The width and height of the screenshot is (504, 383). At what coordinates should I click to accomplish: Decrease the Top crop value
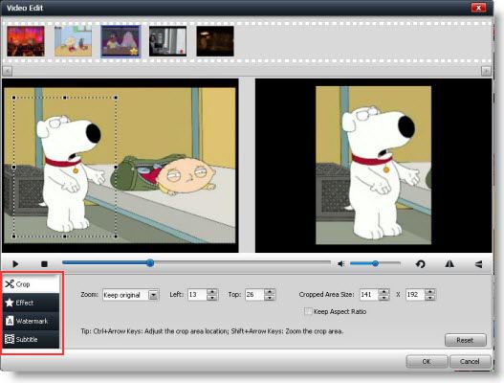[270, 298]
